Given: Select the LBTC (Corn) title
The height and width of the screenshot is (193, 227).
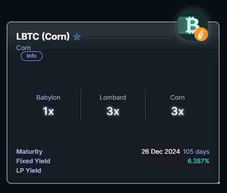Looking at the screenshot, I should click(43, 36).
